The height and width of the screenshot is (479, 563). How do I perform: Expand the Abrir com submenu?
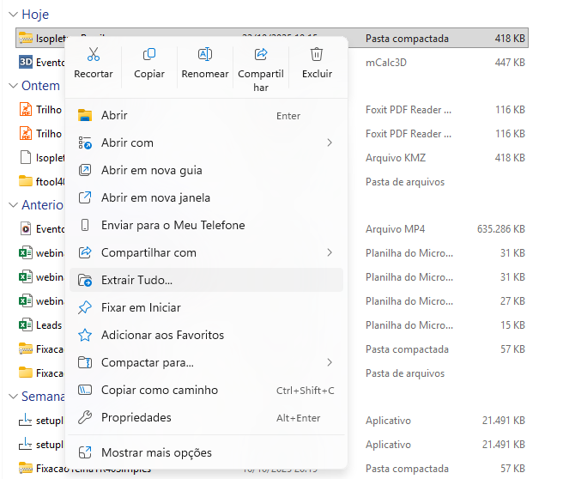pyautogui.click(x=127, y=143)
